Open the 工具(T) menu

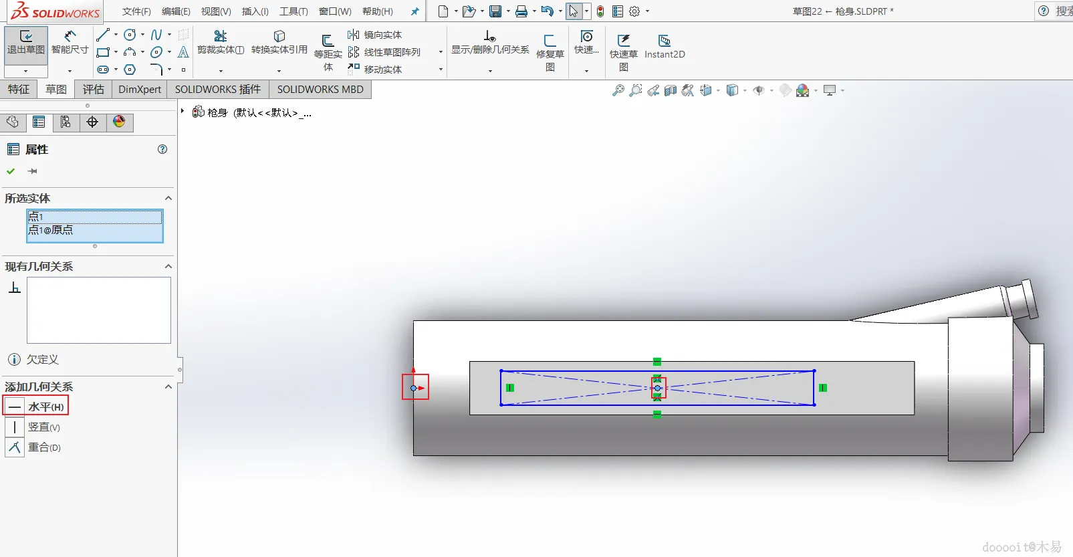coord(293,11)
